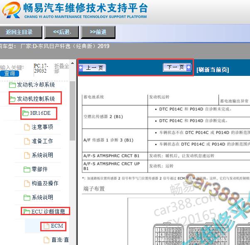
Task: Click the folder icon of lower 系统说明
Action: (27, 198)
